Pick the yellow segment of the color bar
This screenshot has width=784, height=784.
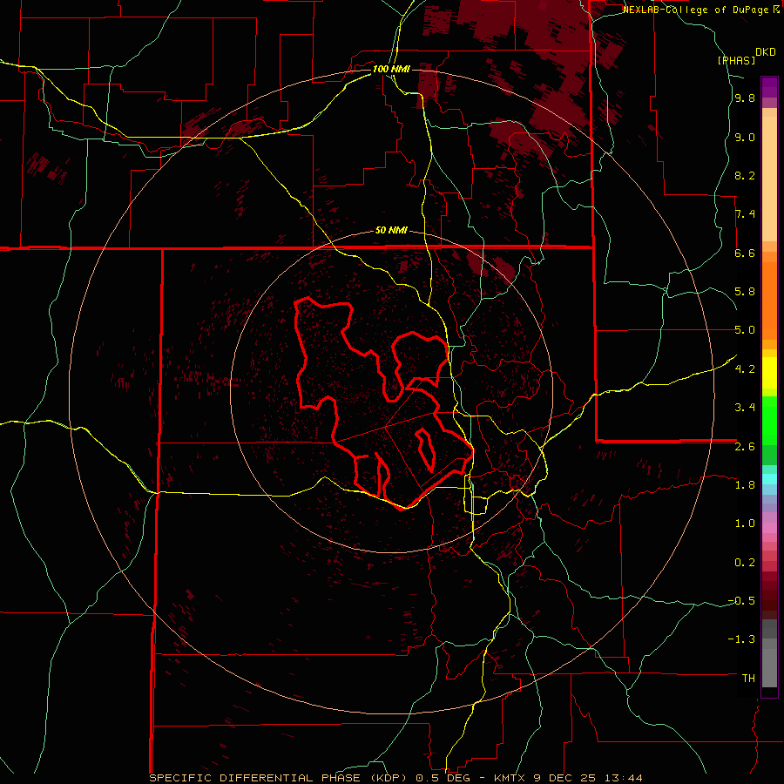pos(769,373)
